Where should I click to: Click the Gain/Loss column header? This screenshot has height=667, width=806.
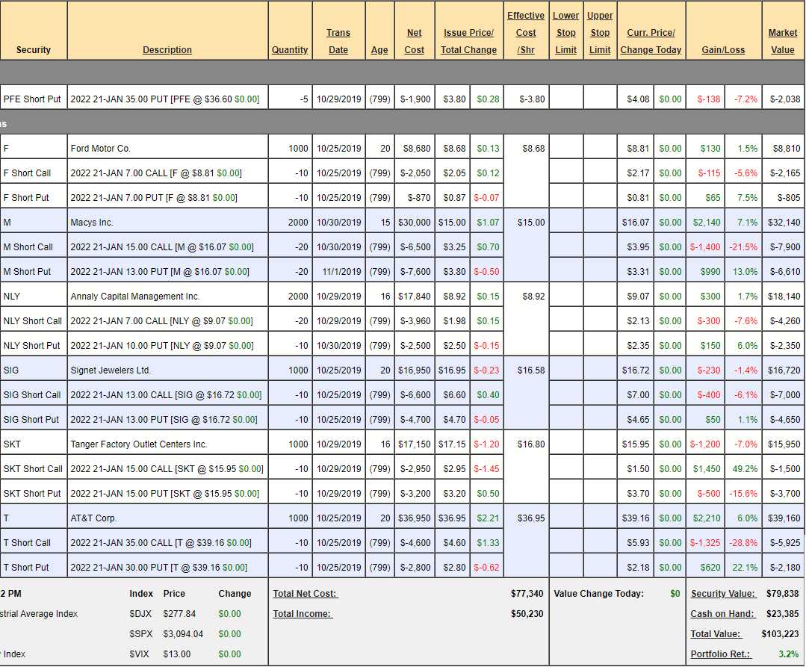(723, 50)
